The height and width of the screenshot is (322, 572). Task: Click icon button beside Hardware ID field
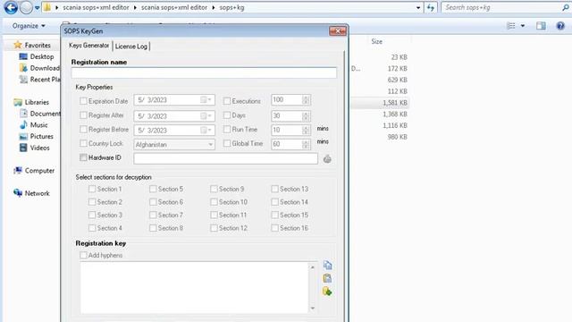(x=327, y=159)
